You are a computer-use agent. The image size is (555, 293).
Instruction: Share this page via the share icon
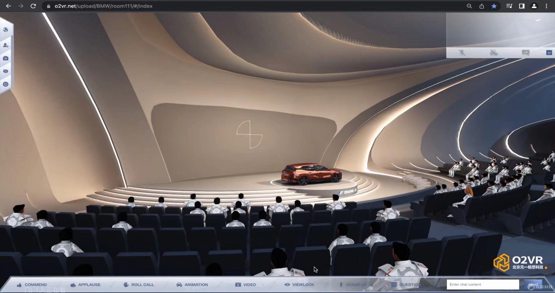(x=482, y=6)
